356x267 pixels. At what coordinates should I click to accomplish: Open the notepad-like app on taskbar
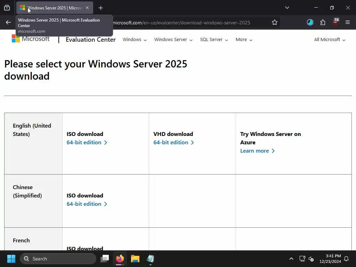pos(150,259)
